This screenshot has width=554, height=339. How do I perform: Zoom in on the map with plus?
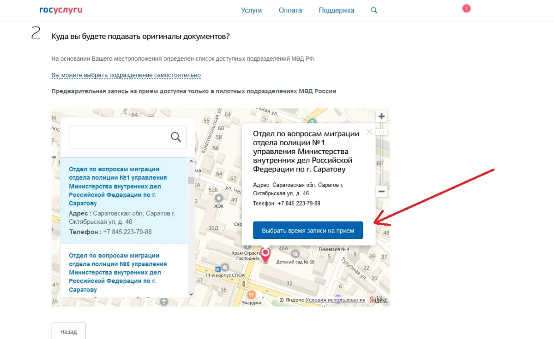tap(381, 117)
